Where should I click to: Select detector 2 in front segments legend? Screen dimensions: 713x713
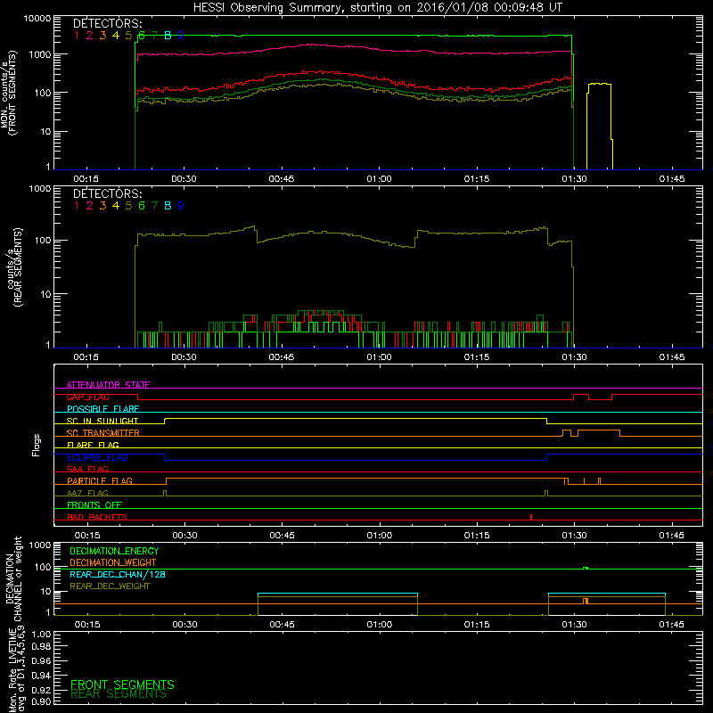point(90,36)
